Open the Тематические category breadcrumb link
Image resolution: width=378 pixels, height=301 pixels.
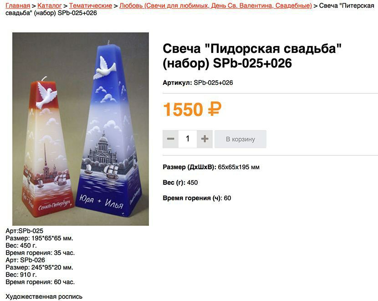pos(91,5)
